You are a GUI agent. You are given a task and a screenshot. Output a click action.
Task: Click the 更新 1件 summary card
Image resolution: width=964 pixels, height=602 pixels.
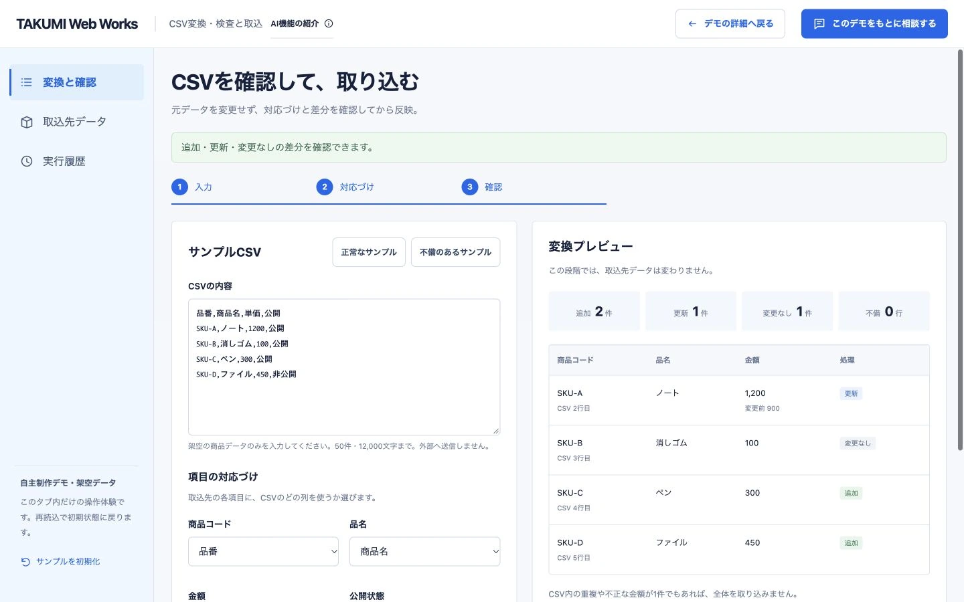[x=691, y=311]
